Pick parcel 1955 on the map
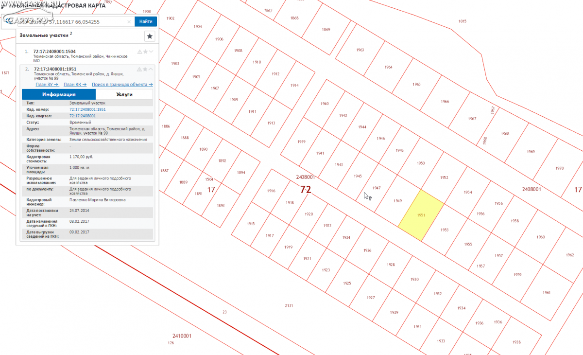Screen dimensions: 583x355 click(x=468, y=244)
